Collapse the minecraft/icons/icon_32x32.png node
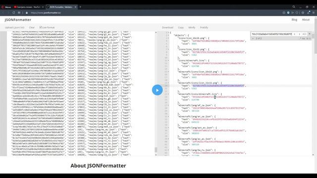317x178 pixels. [x=168, y=83]
